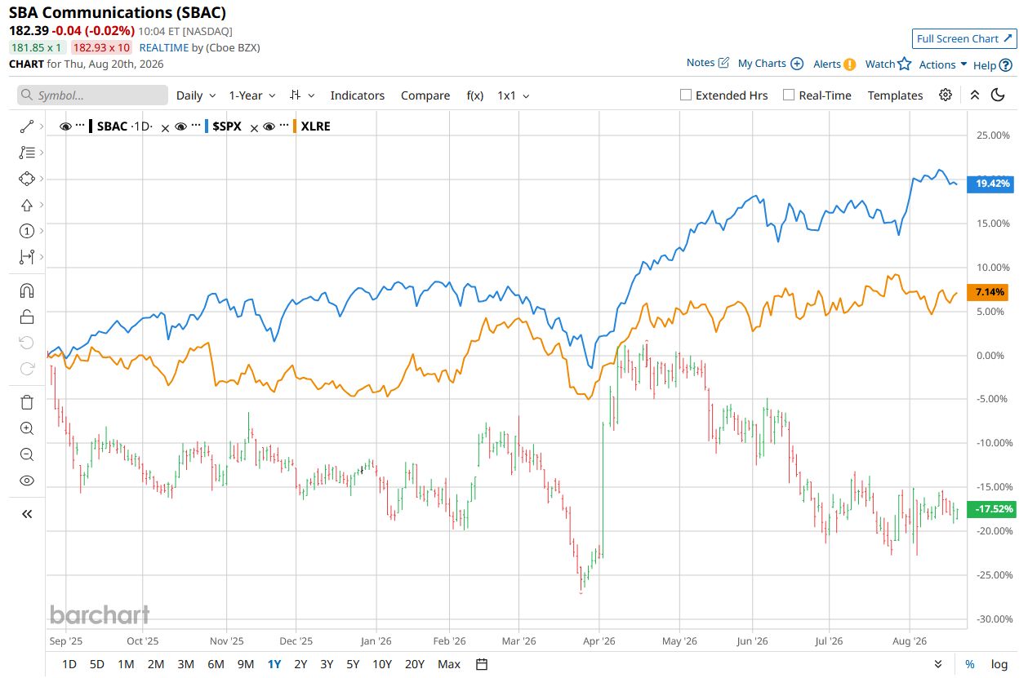
Task: Click the unlock drawings padlock icon
Action: pos(26,317)
